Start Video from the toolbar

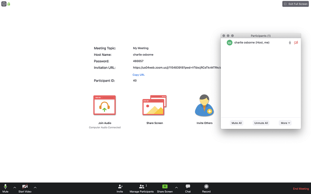coord(25,188)
